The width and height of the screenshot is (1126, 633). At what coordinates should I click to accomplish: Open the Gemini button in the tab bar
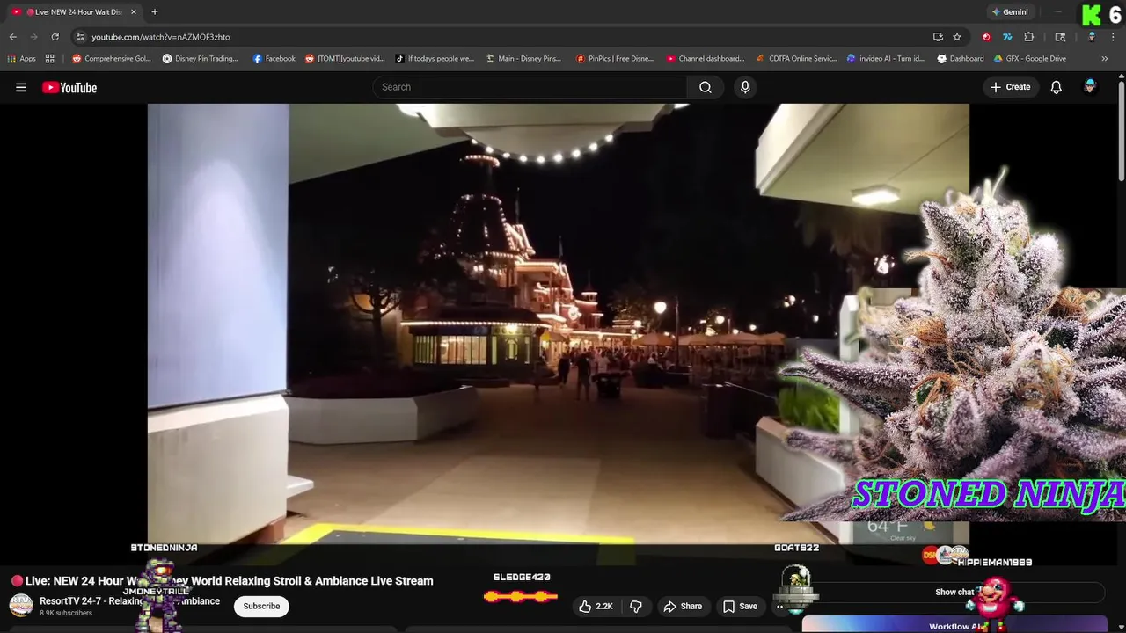coord(1010,11)
